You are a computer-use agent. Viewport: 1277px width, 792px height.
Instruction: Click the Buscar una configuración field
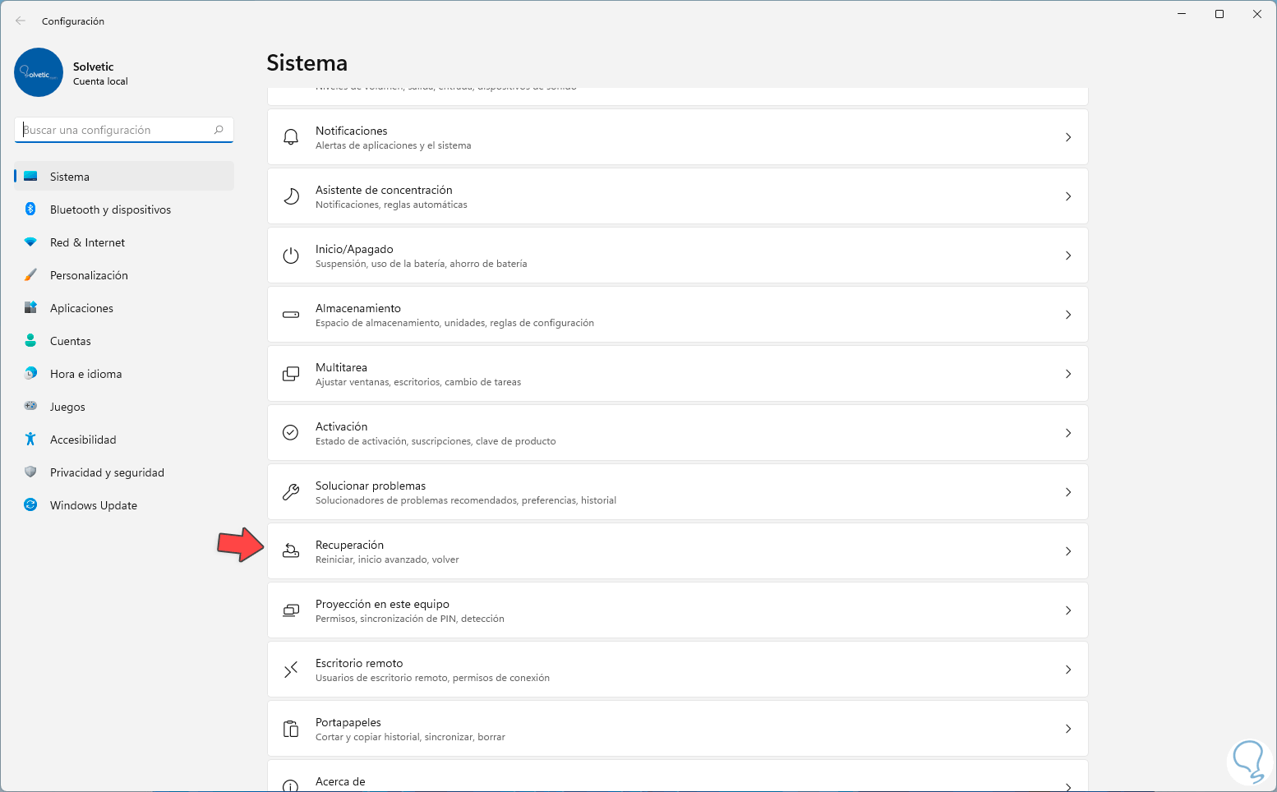point(115,130)
